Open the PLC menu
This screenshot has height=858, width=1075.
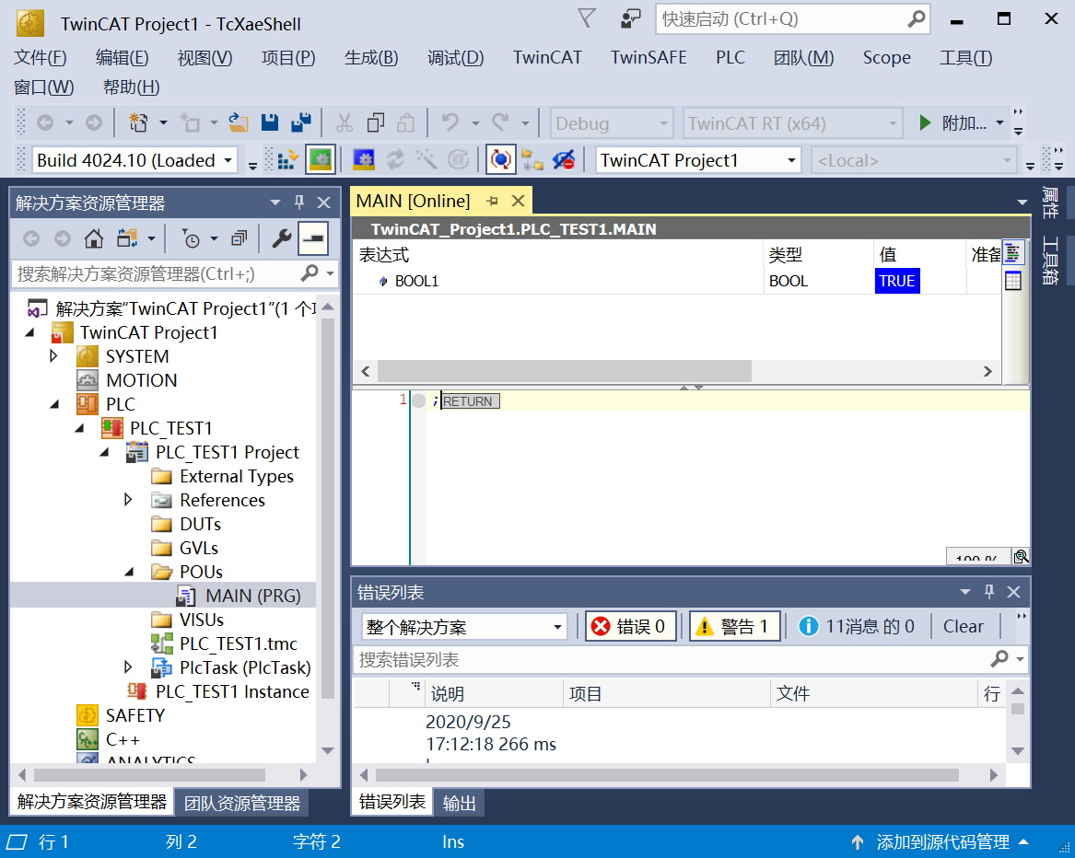730,58
